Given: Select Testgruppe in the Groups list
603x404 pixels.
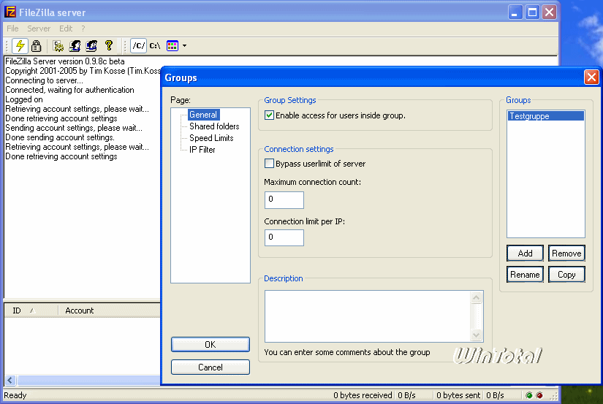Looking at the screenshot, I should pyautogui.click(x=546, y=115).
